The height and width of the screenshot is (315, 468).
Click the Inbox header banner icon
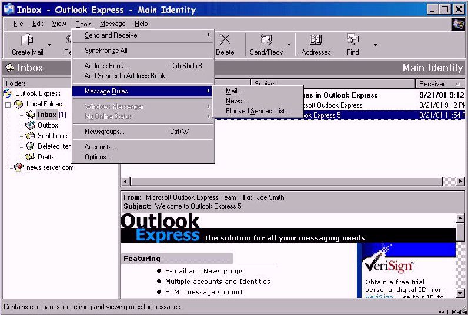click(9, 68)
